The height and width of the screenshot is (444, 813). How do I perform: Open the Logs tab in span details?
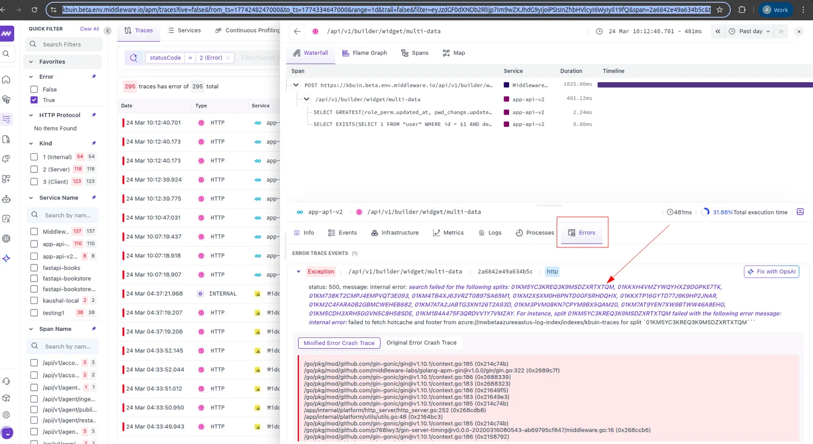tap(490, 232)
